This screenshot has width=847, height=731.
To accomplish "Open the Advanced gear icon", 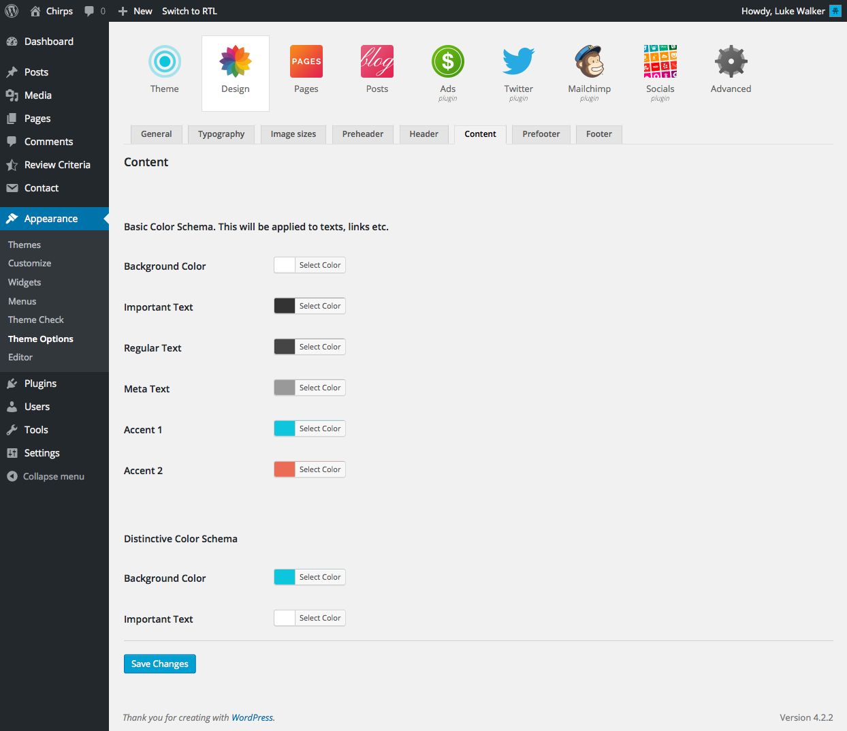I will [731, 62].
